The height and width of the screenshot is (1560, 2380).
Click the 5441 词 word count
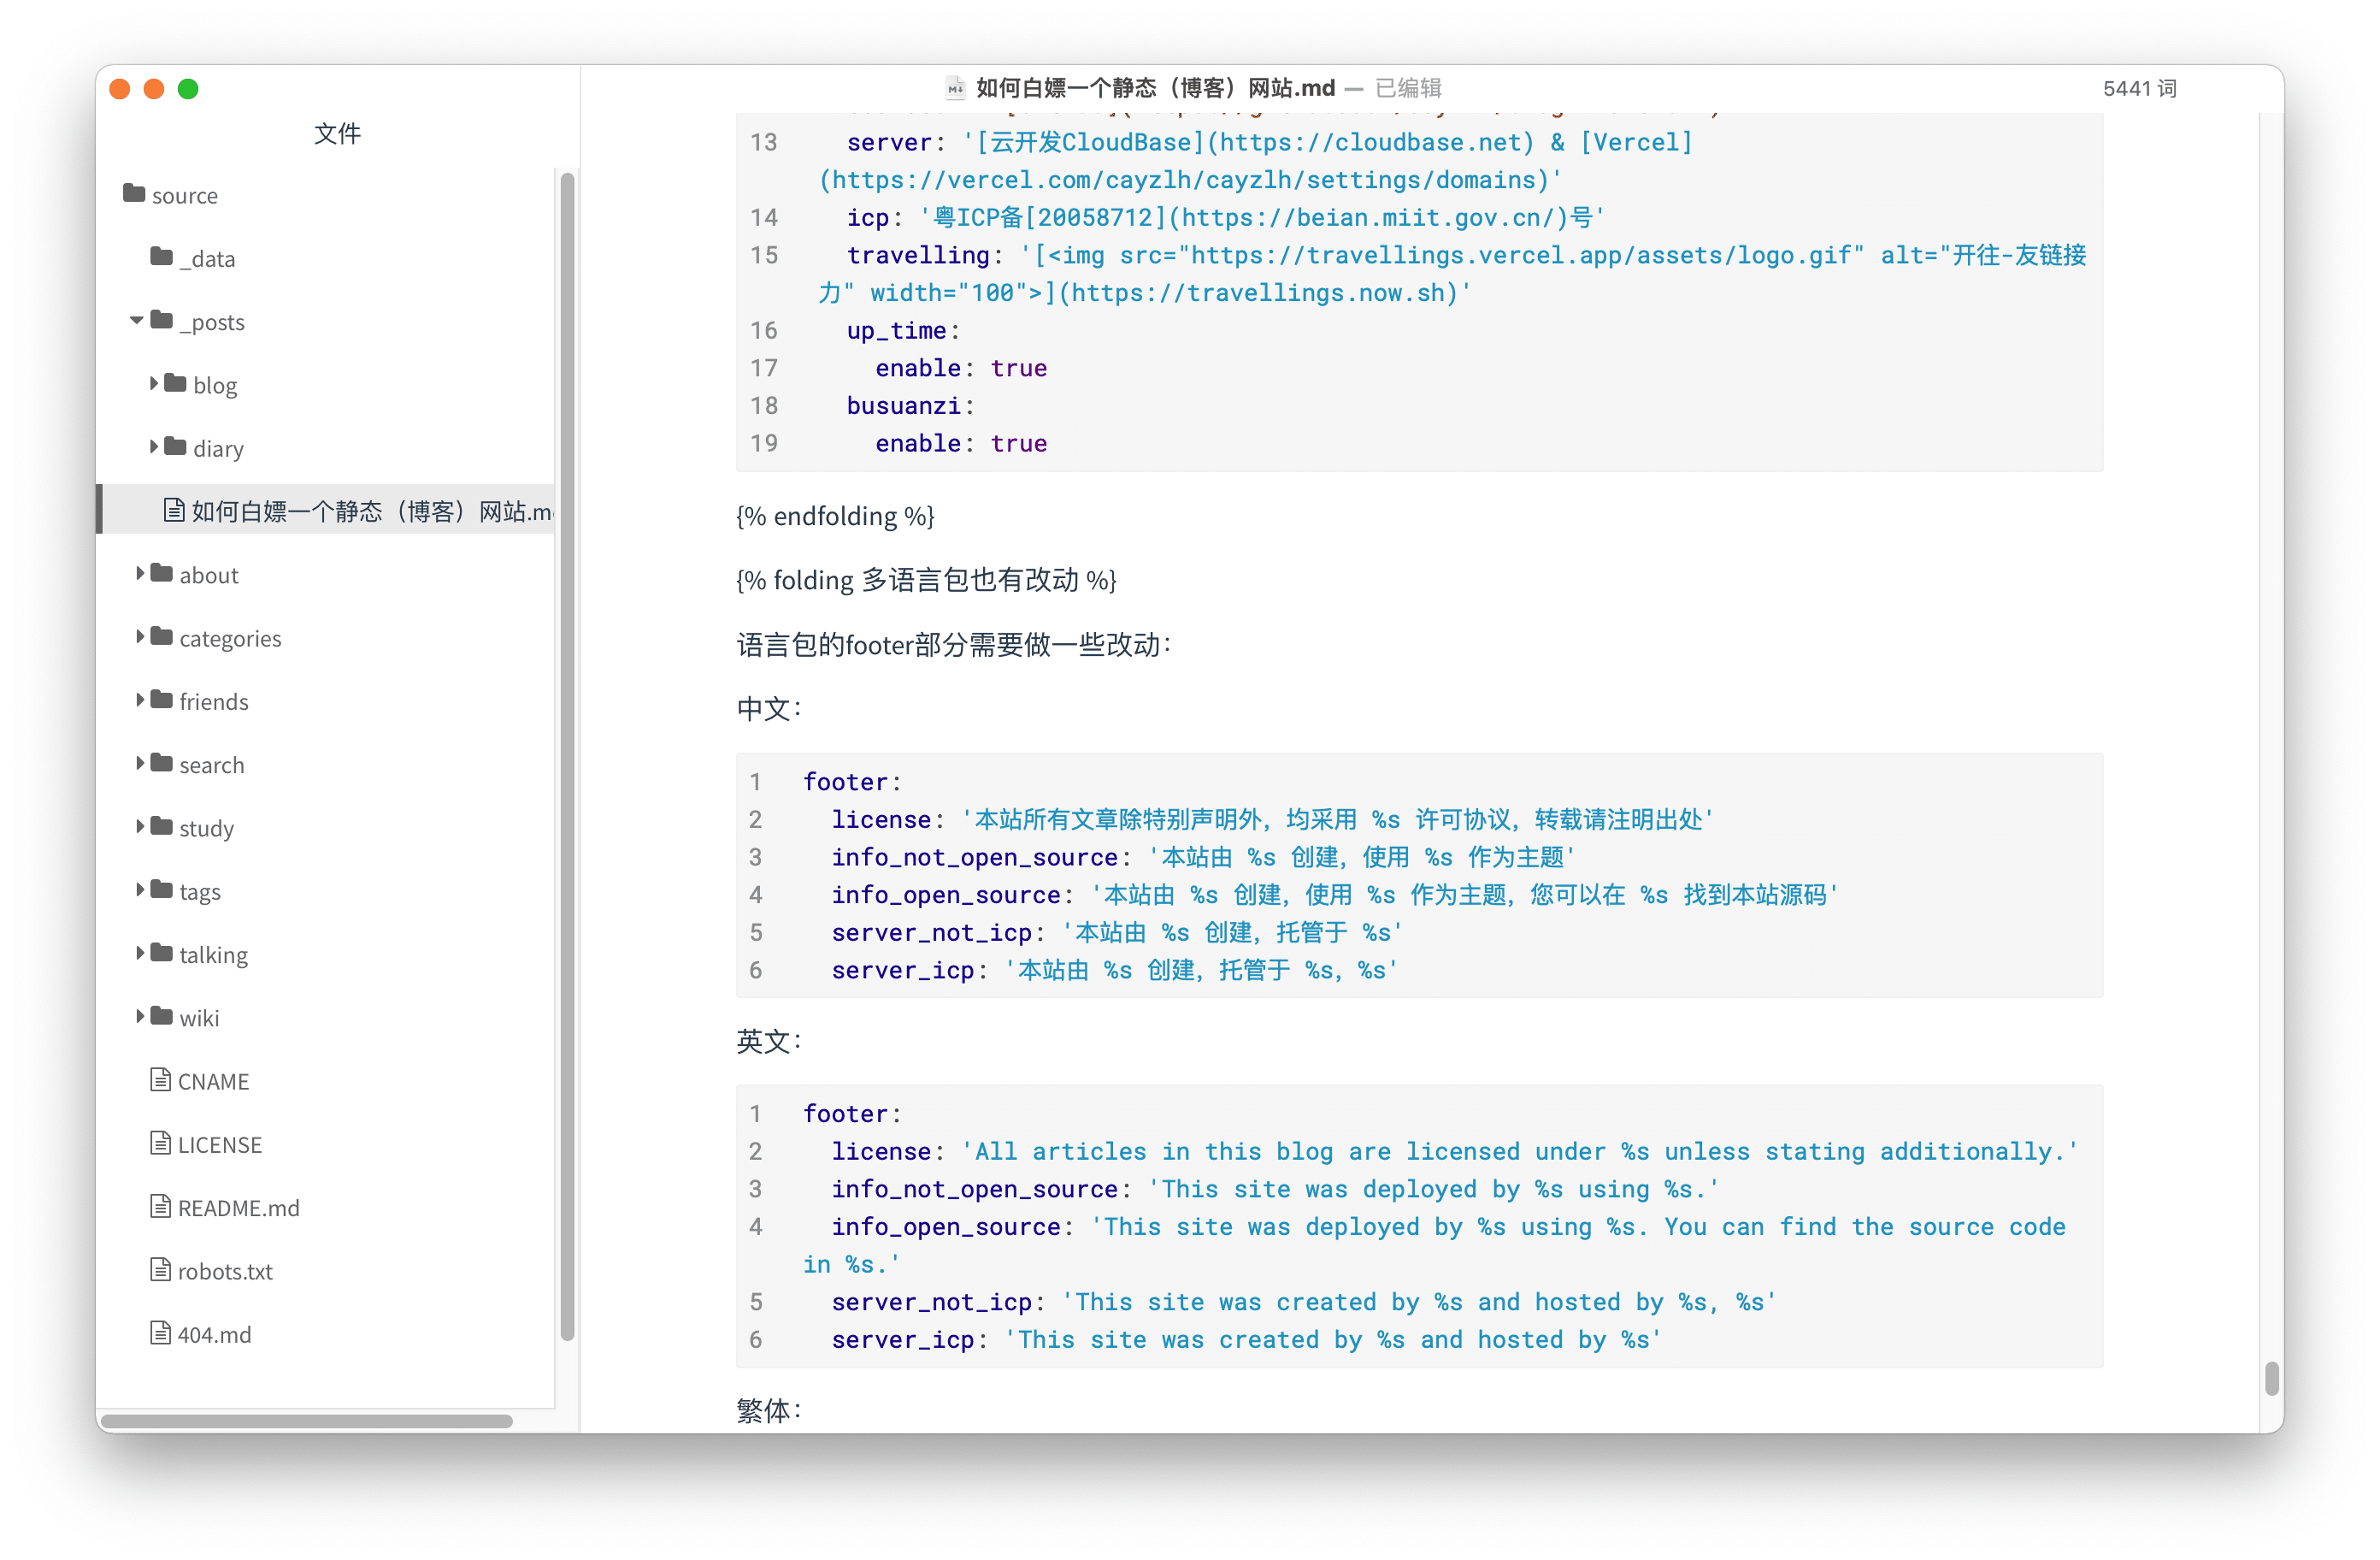pos(2138,88)
